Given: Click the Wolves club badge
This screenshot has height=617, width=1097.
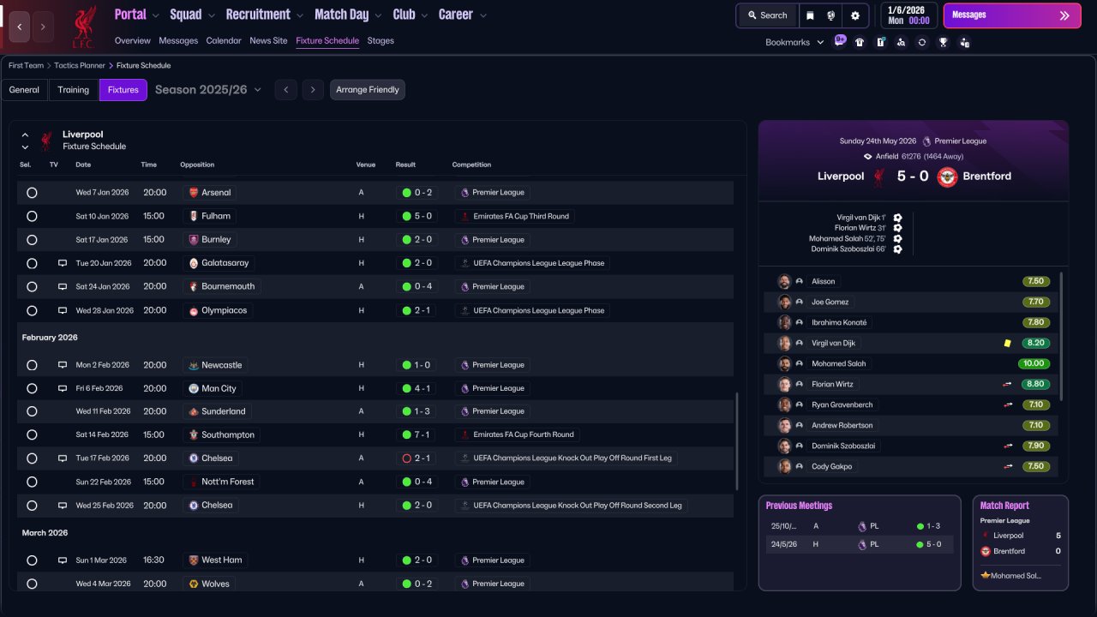Looking at the screenshot, I should pyautogui.click(x=194, y=584).
